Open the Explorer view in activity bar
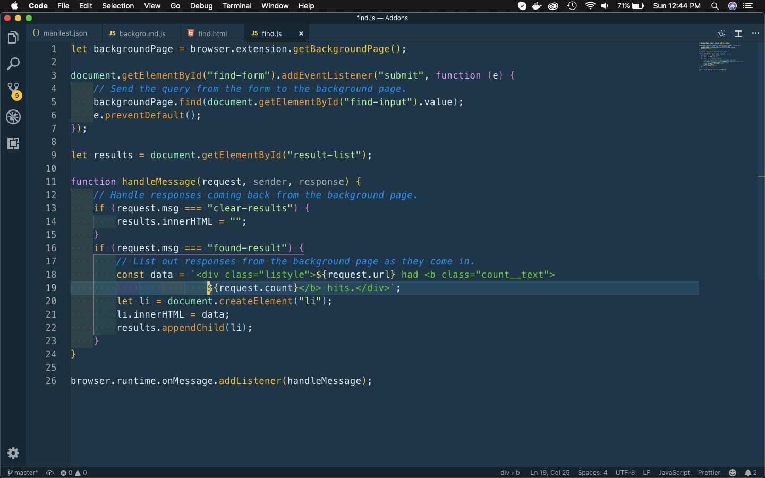The height and width of the screenshot is (478, 765). 13,38
